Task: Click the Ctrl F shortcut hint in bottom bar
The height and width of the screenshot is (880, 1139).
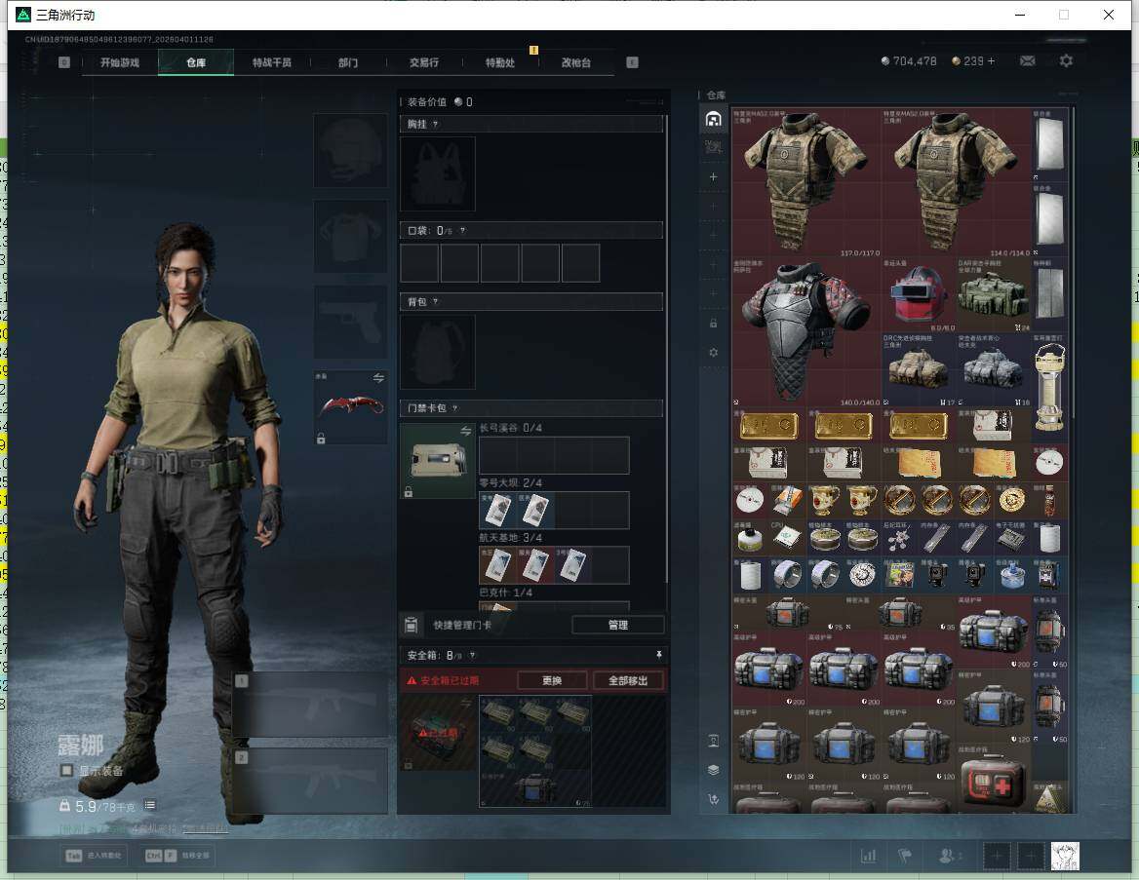Action: (178, 856)
